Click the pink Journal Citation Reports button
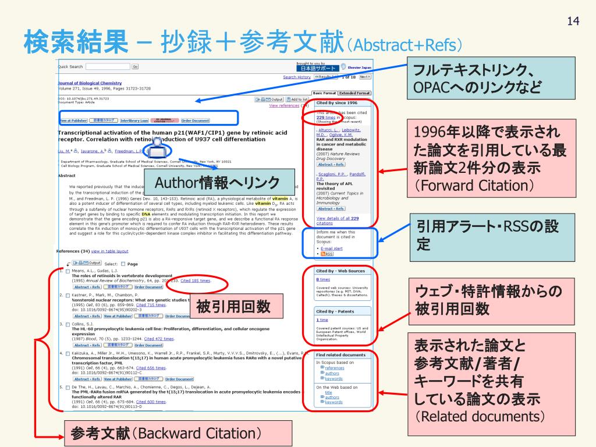The height and width of the screenshot is (447, 596). point(165,120)
